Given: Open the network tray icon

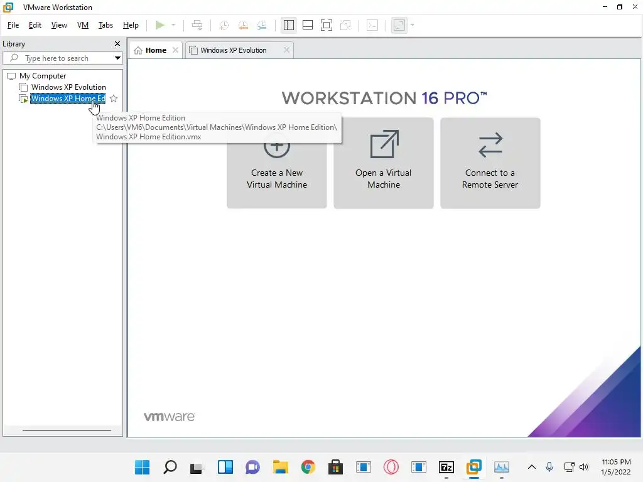Looking at the screenshot, I should click(569, 467).
